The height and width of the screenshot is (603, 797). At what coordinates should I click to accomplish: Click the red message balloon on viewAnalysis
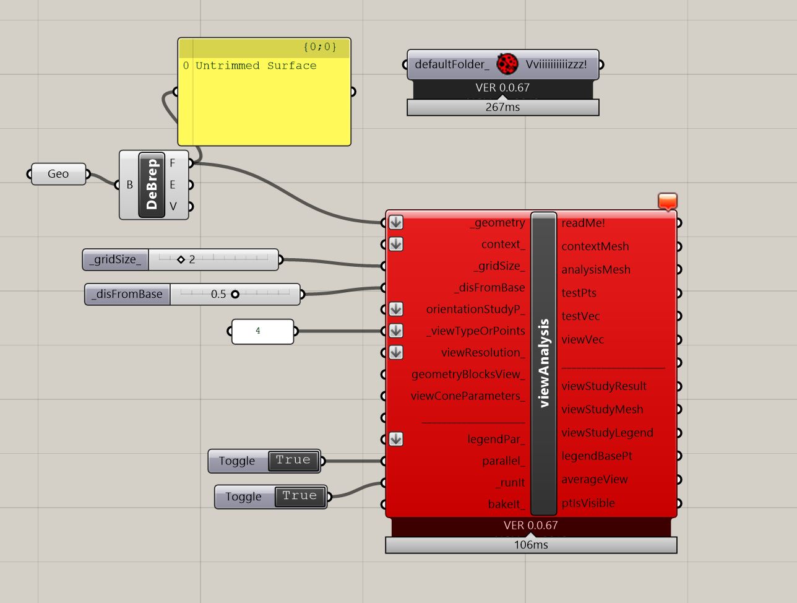pyautogui.click(x=667, y=201)
